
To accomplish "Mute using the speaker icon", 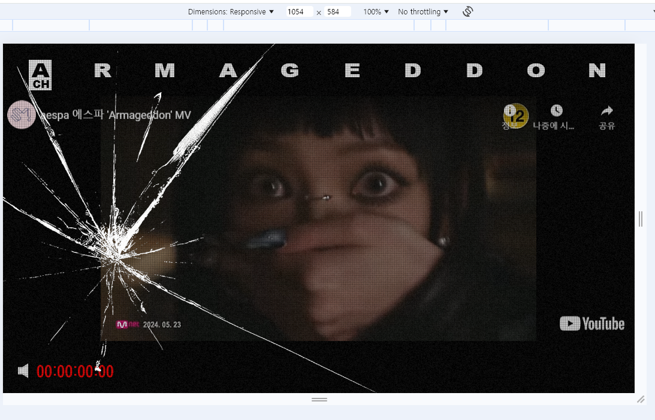I will click(23, 371).
